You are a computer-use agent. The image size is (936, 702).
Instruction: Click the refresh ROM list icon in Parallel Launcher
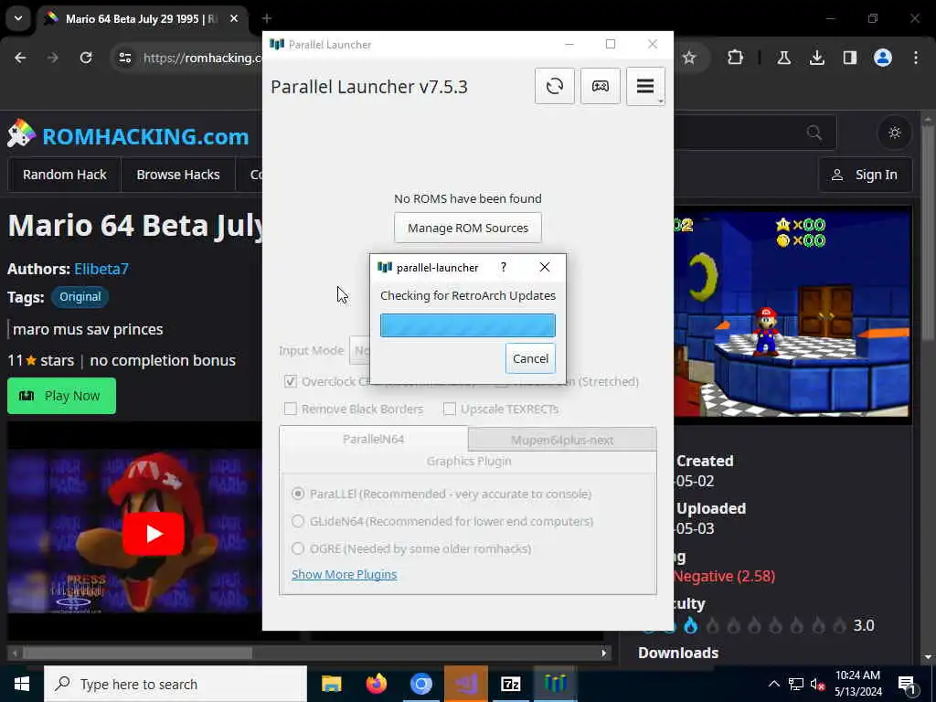coord(555,87)
